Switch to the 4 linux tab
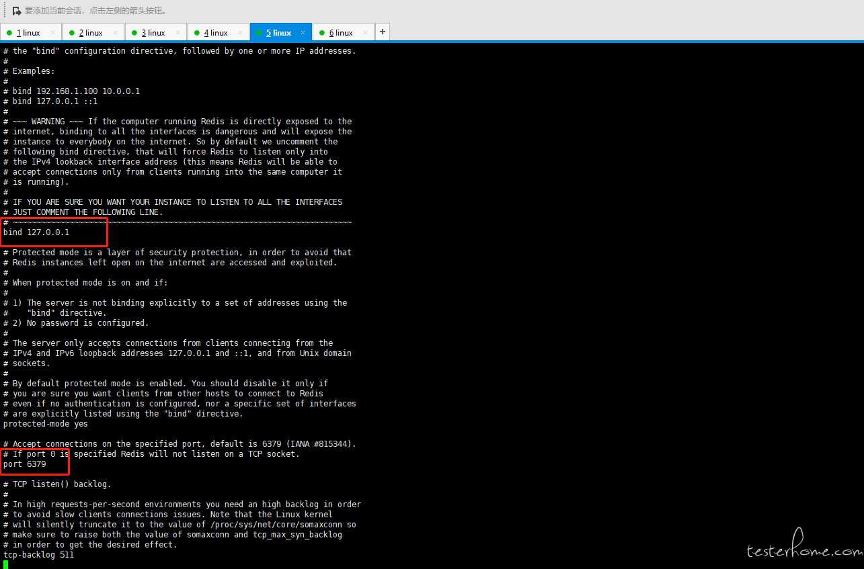This screenshot has width=864, height=569. pos(219,32)
